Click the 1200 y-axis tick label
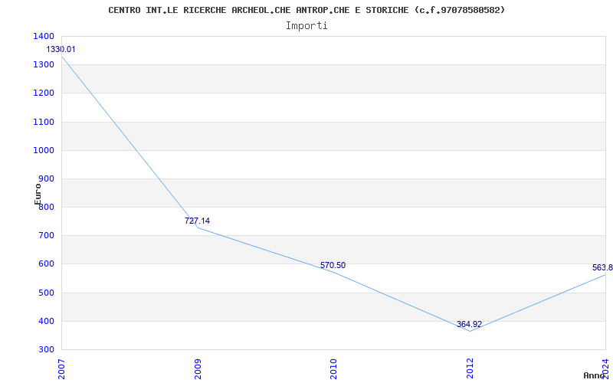The image size is (613, 383). click(44, 93)
